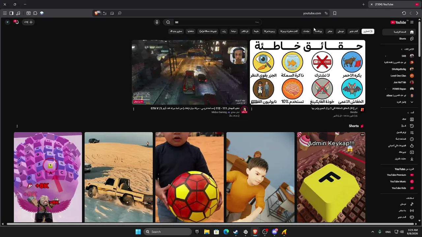Reload the YouTube page
422x237 pixels.
[404, 13]
